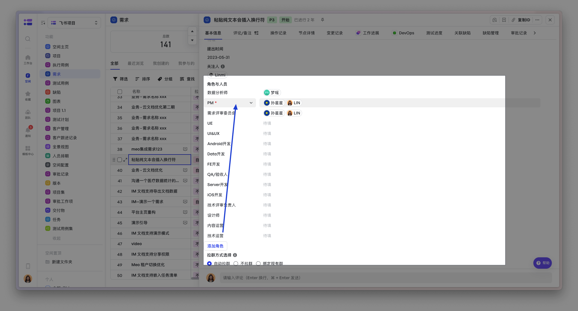Click the 筛选 filter button

click(120, 79)
